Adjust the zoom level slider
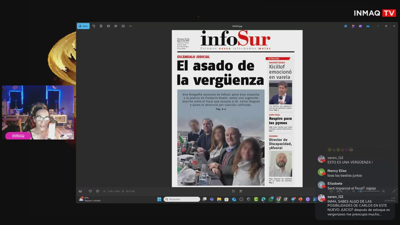Screen dimensions: 400x225 click(369, 191)
